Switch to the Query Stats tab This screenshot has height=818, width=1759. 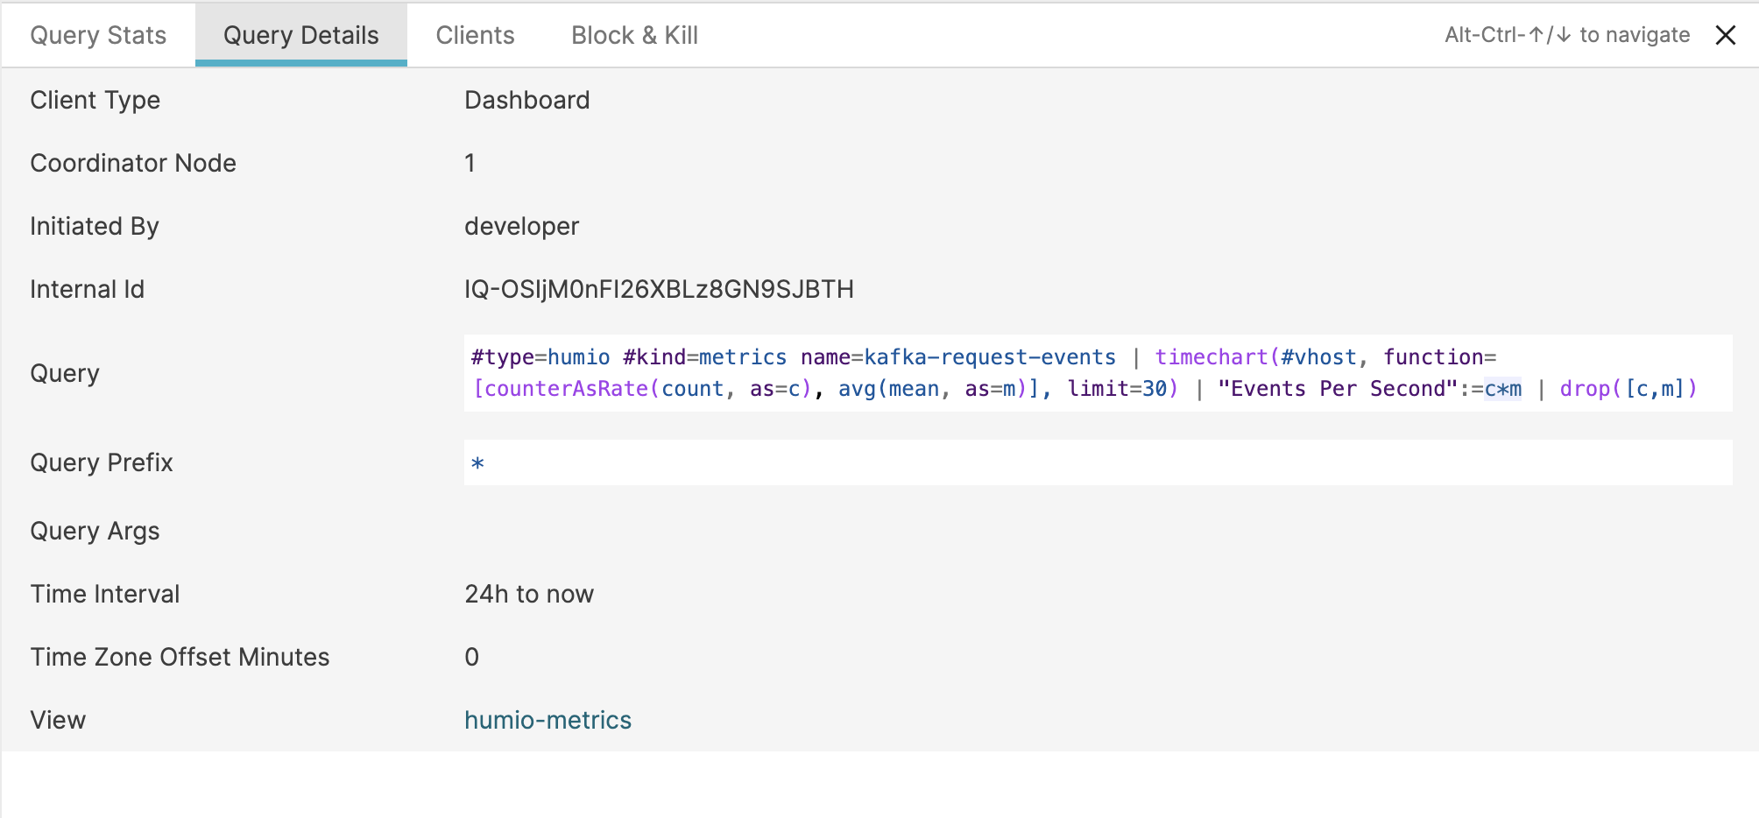coord(98,35)
